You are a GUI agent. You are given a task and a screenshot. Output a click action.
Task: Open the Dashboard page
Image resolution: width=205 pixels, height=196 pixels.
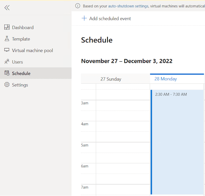36,27
